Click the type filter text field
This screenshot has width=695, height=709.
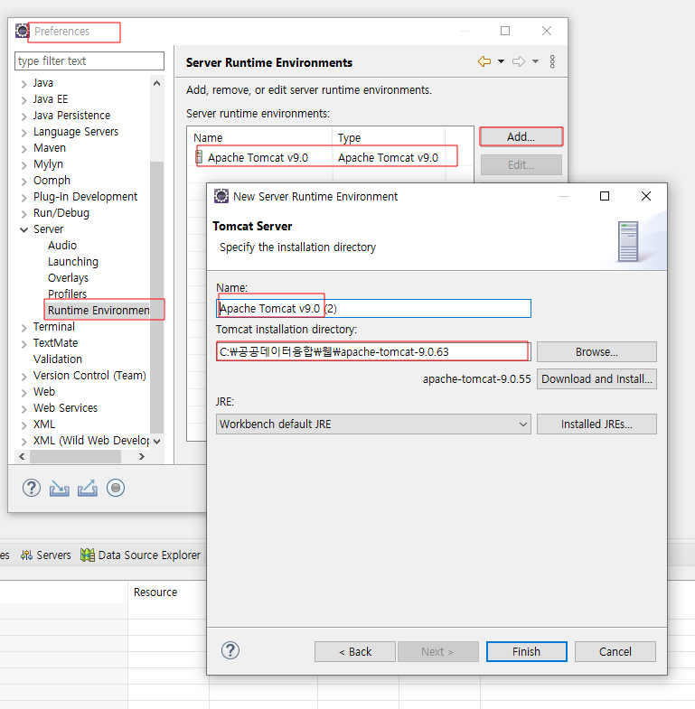(x=89, y=61)
